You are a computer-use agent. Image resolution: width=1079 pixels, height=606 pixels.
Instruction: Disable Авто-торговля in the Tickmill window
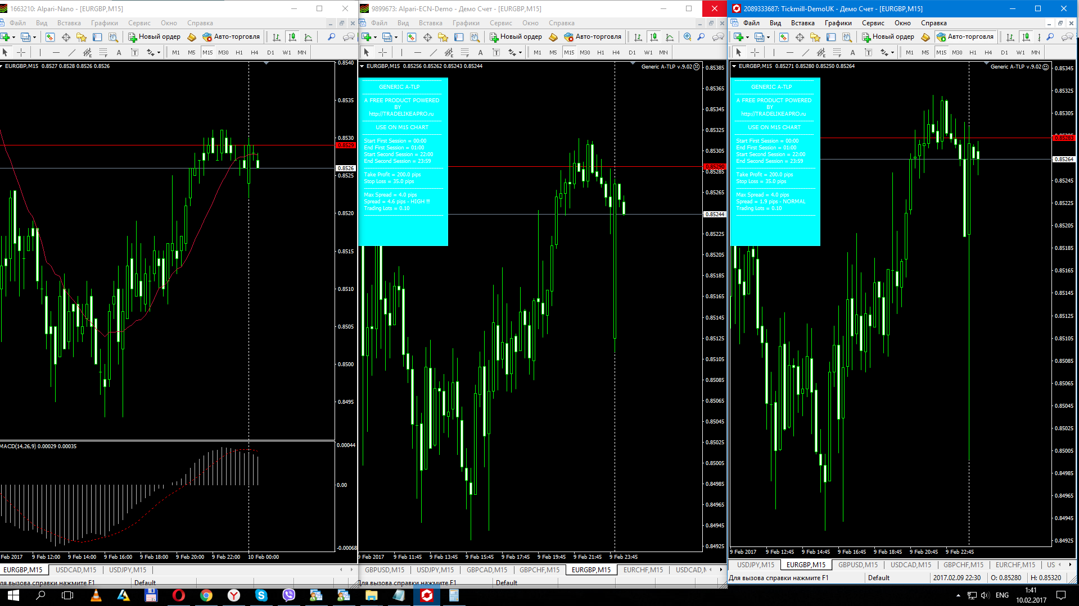[x=965, y=37]
